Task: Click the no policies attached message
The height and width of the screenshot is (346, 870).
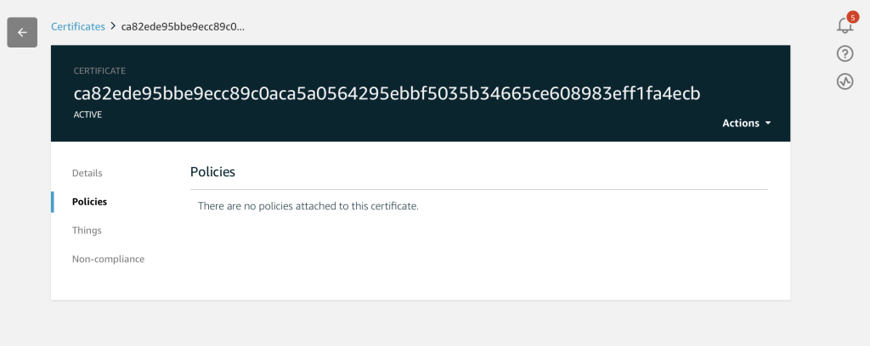Action: pyautogui.click(x=308, y=206)
